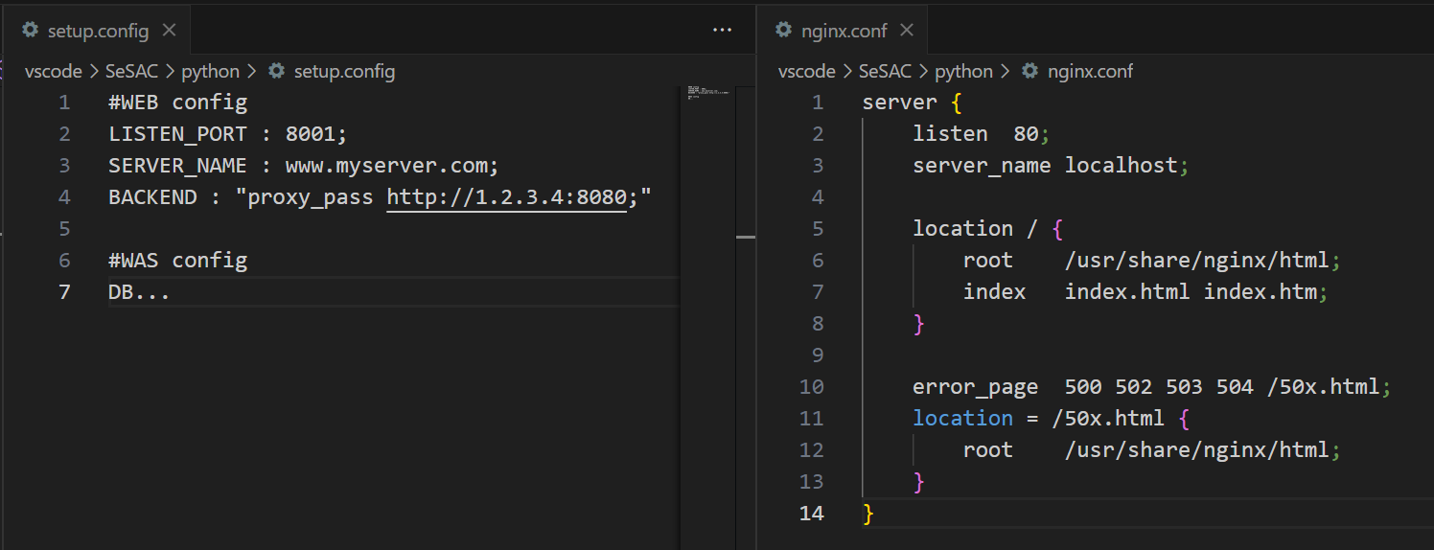Click the 'BACKEND' key text
1434x550 pixels.
(152, 197)
